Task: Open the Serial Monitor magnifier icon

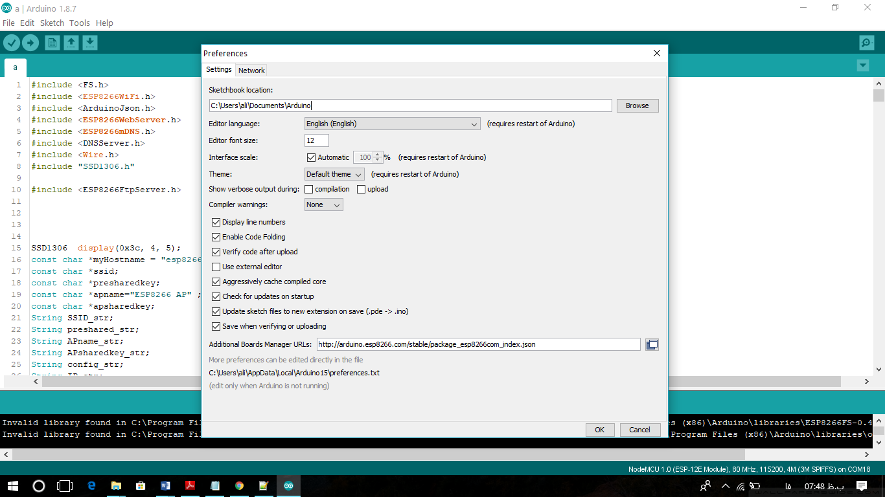Action: pos(867,43)
